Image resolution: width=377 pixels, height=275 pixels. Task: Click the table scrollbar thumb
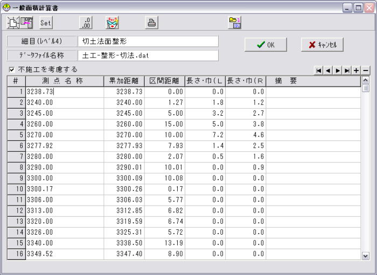366,88
